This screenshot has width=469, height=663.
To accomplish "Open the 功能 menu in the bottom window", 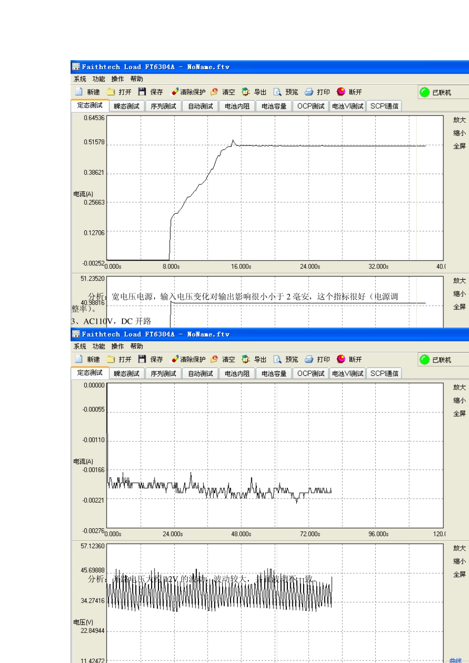I will point(99,346).
